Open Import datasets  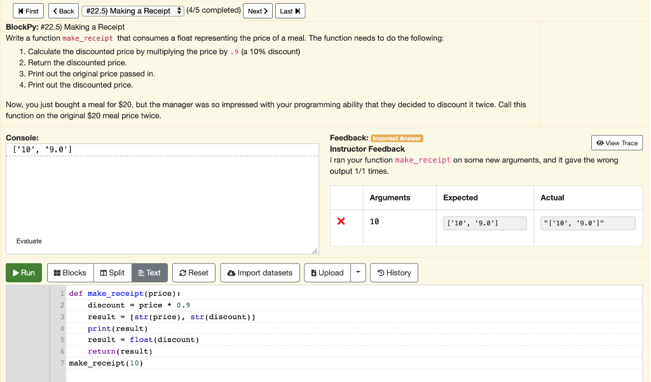pyautogui.click(x=260, y=273)
